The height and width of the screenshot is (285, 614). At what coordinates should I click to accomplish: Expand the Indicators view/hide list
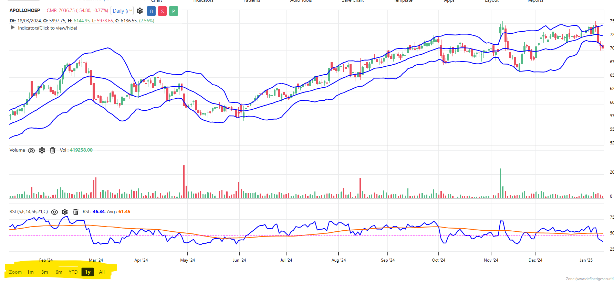[x=44, y=28]
